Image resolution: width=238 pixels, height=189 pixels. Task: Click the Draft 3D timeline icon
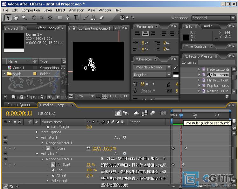[x=126, y=113]
